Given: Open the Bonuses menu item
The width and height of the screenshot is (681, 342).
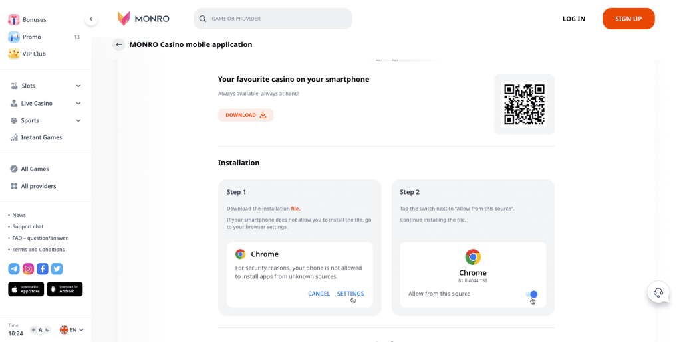Looking at the screenshot, I should [x=34, y=20].
